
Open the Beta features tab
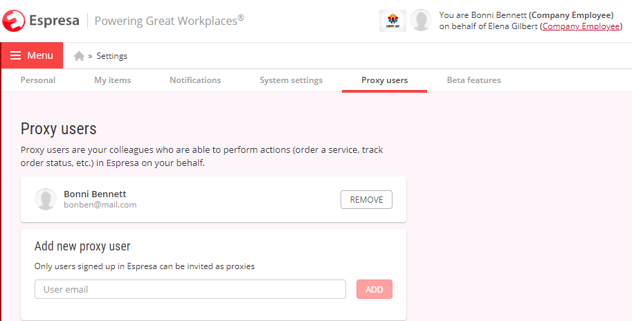[473, 80]
